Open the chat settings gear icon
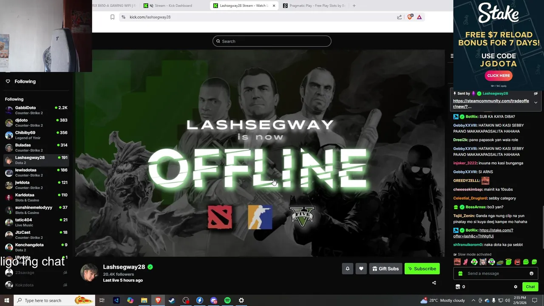This screenshot has height=306, width=544. tap(516, 287)
